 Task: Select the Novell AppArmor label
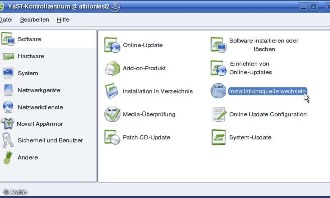40,124
